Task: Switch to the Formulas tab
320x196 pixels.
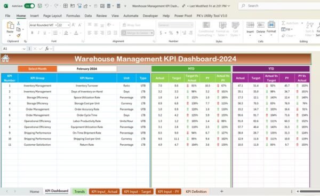Action: click(73, 15)
